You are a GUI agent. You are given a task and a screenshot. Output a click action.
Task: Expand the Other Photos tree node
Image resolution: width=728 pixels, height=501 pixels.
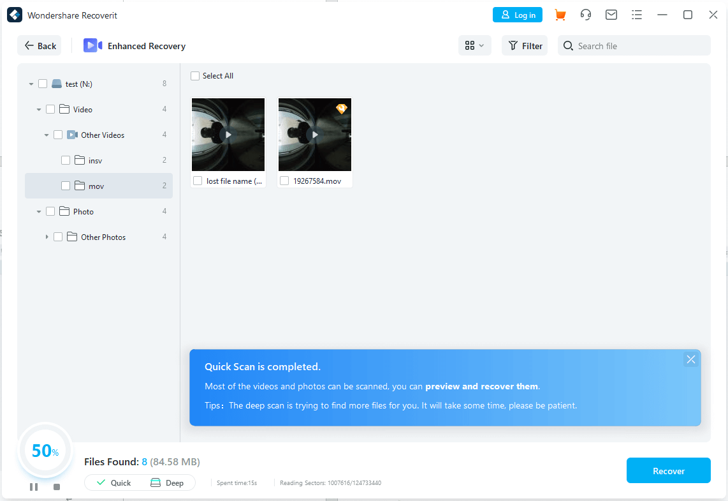[x=47, y=237]
